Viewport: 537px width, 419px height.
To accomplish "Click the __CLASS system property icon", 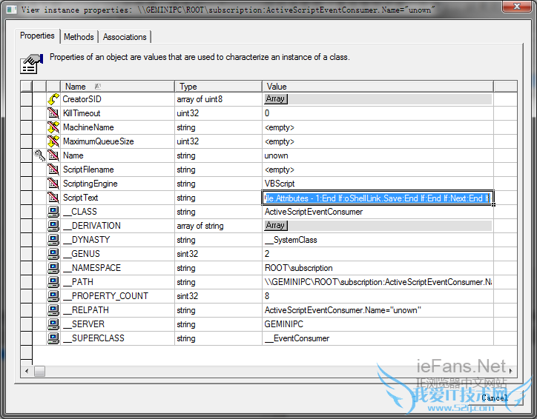I will click(x=53, y=212).
